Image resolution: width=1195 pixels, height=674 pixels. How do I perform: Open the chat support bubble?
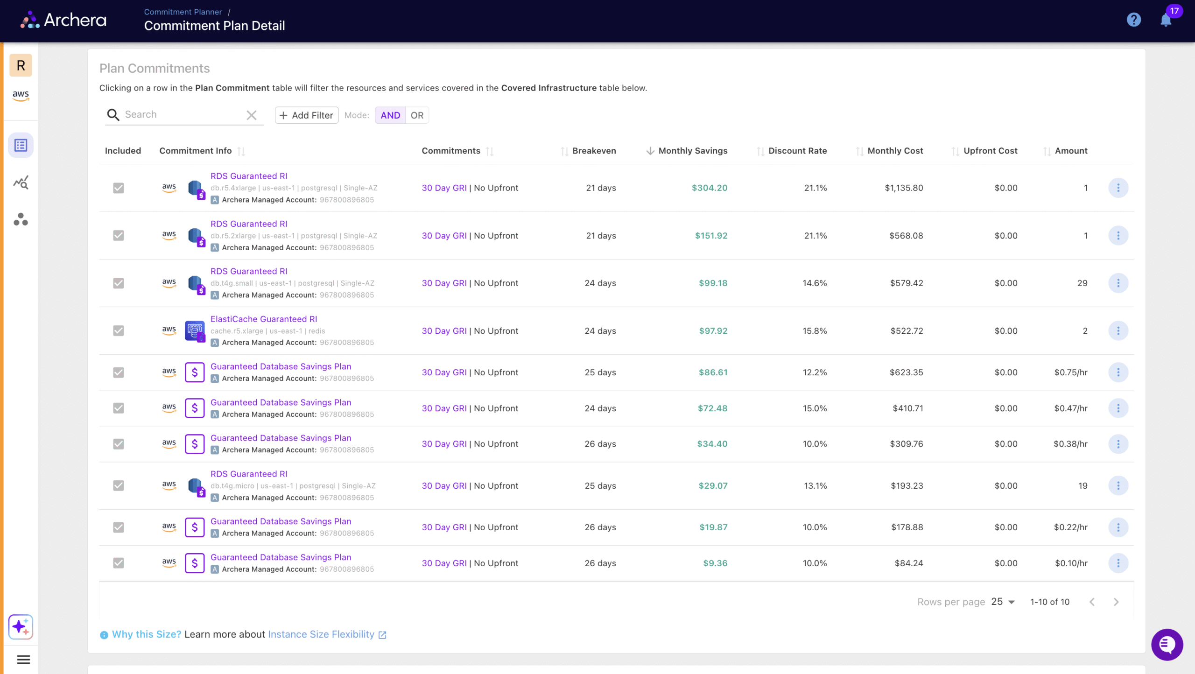click(1167, 645)
